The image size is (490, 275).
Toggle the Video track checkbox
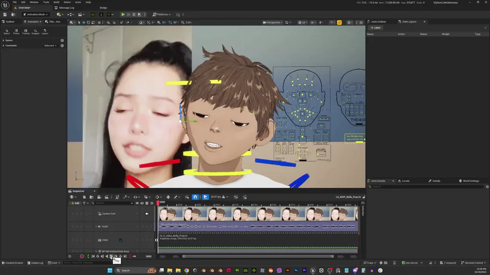pos(120,240)
